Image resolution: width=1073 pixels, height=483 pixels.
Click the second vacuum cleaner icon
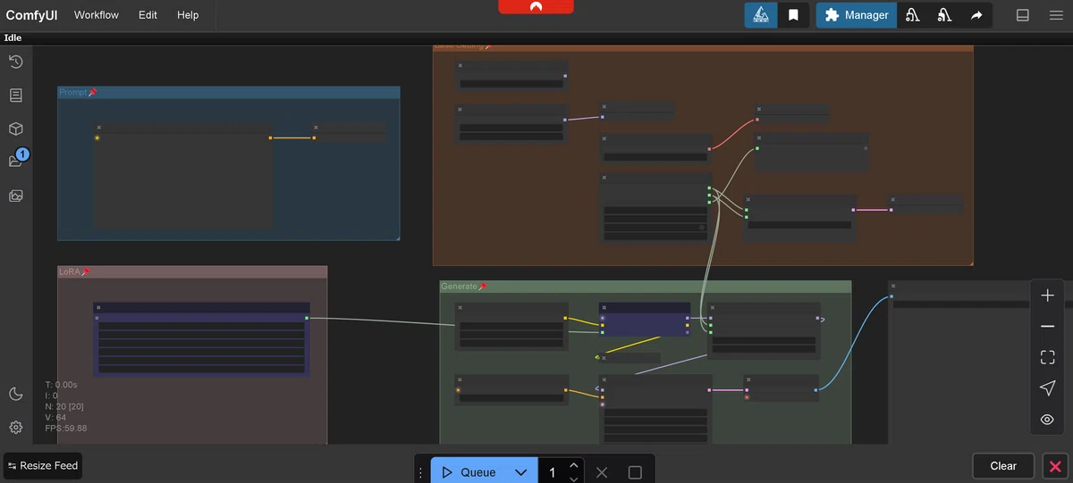[944, 15]
